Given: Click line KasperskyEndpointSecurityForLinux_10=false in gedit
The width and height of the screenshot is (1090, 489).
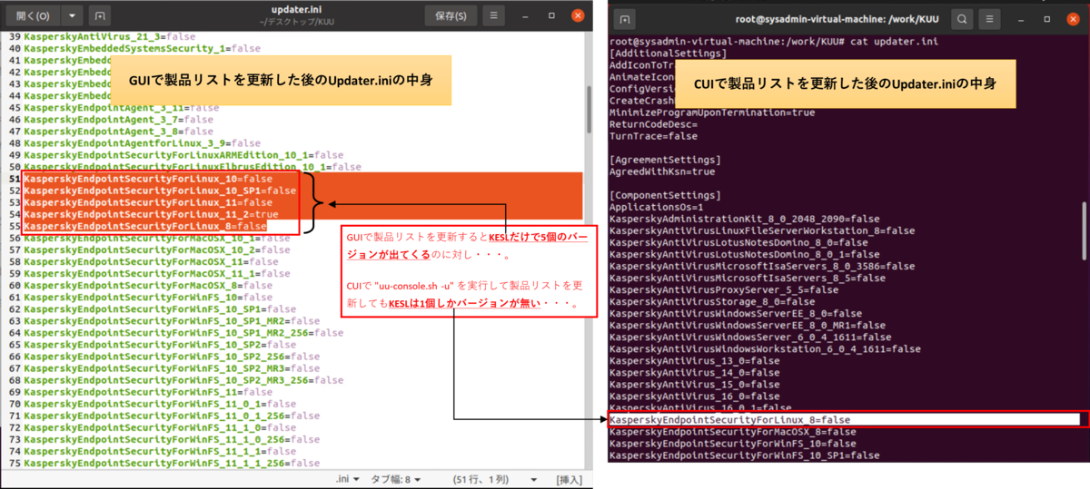Looking at the screenshot, I should click(x=148, y=179).
